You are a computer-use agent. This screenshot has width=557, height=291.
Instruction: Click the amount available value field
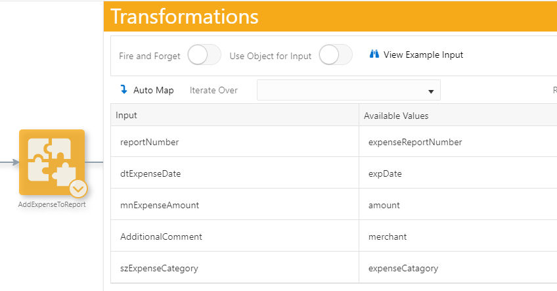[x=384, y=205]
